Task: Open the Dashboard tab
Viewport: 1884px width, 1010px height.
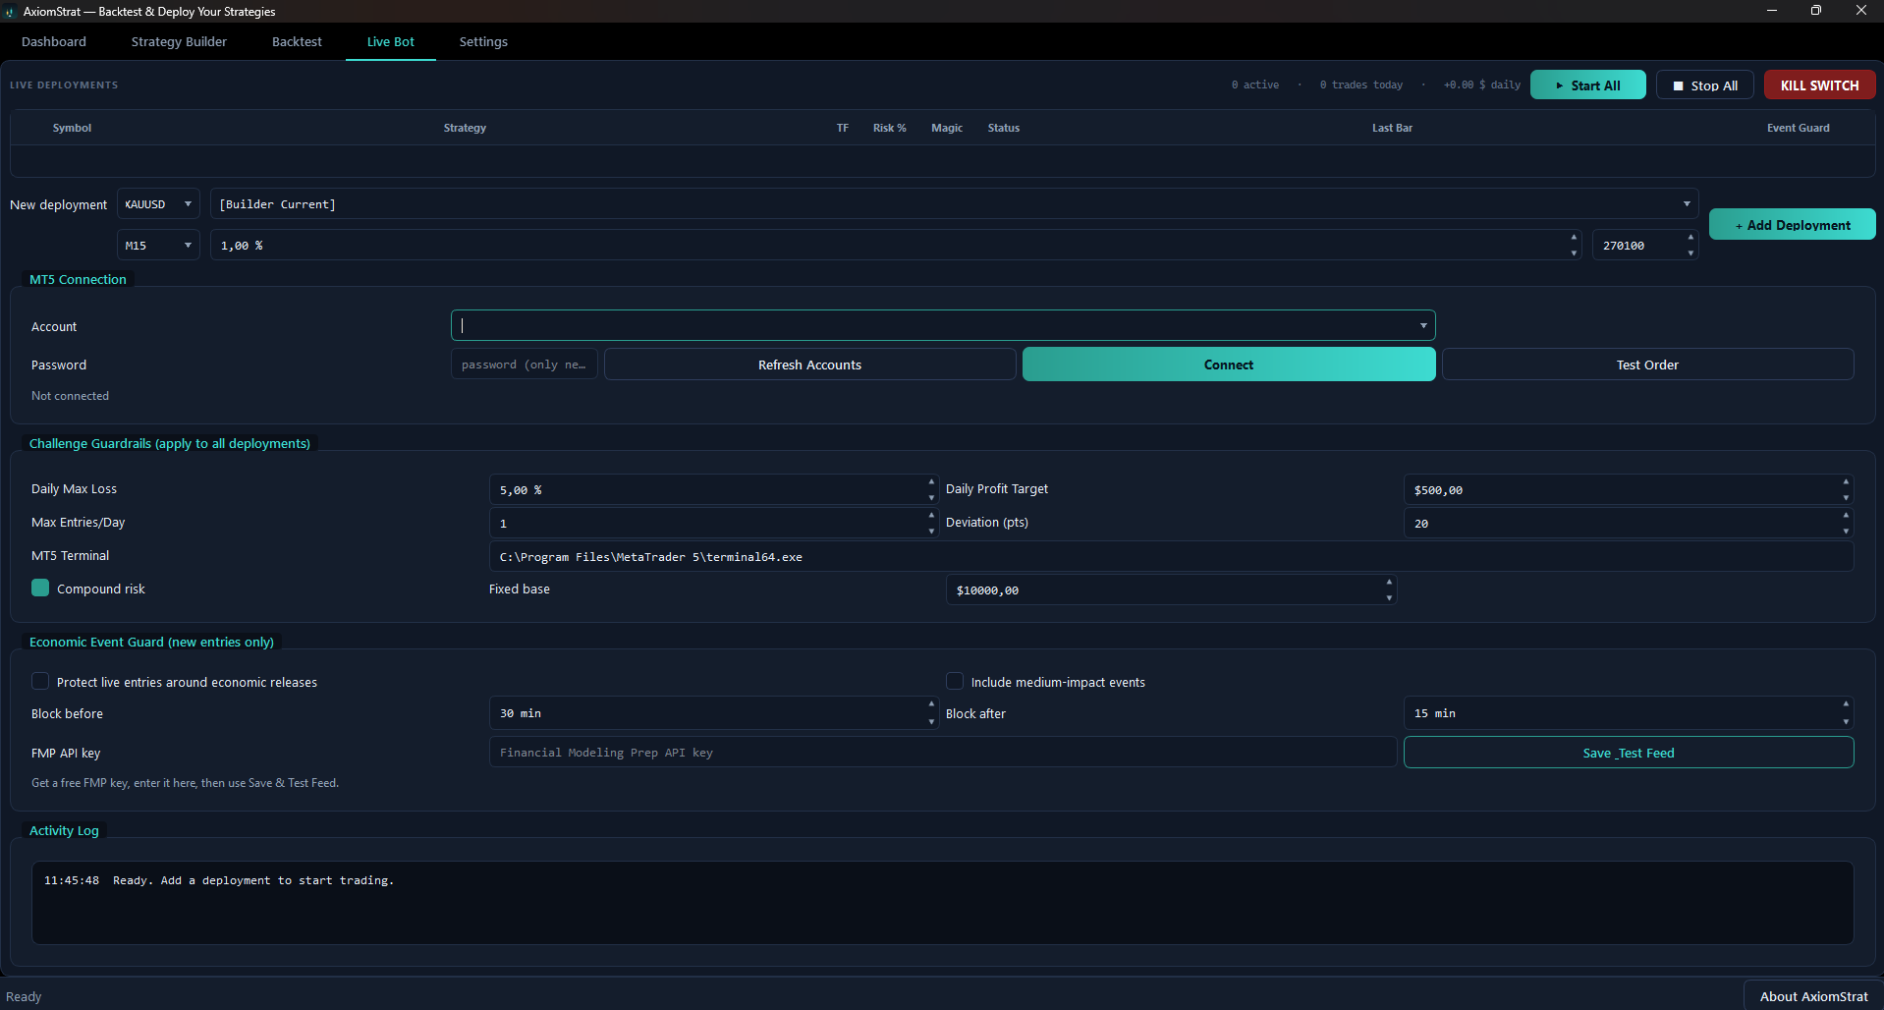Action: point(54,41)
